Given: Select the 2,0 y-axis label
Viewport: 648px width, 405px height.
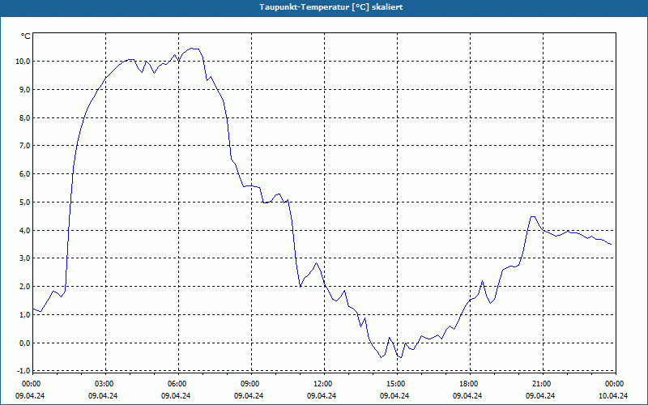Looking at the screenshot, I should (x=24, y=287).
